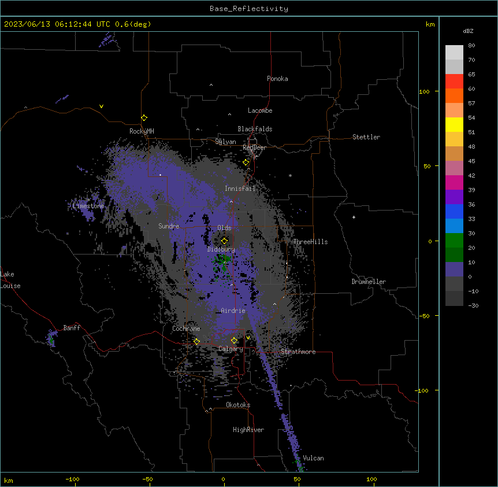The width and height of the screenshot is (498, 487).
Task: Click the yellow diamond marker above the RockyMH label
Action: (x=144, y=118)
